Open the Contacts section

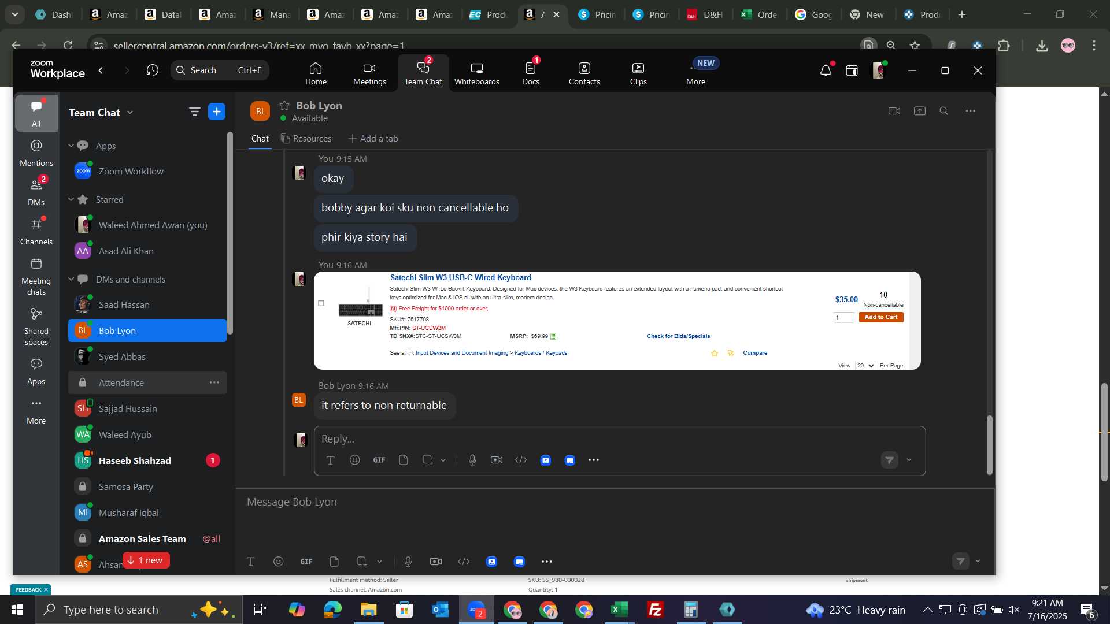(x=584, y=73)
